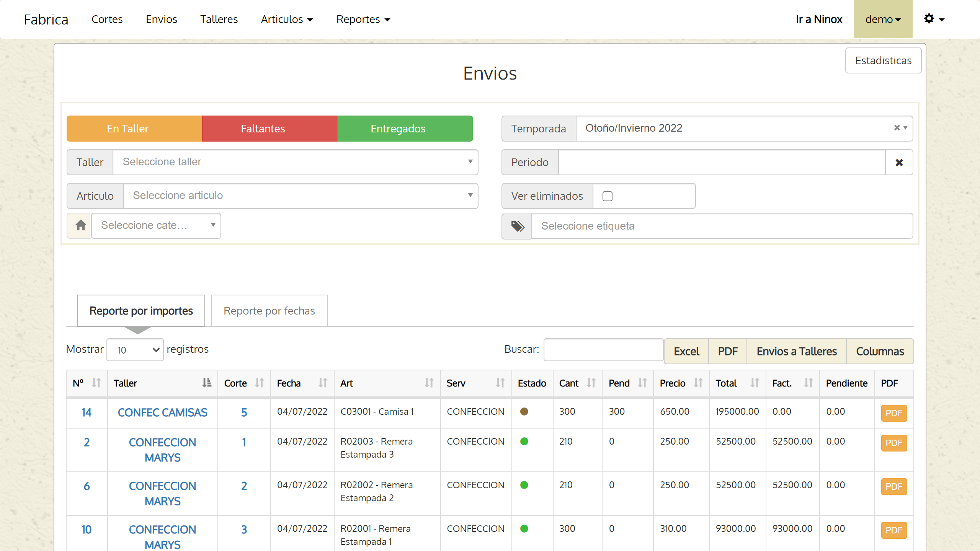This screenshot has height=551, width=980.
Task: Sort table by Cant column
Action: 577,383
